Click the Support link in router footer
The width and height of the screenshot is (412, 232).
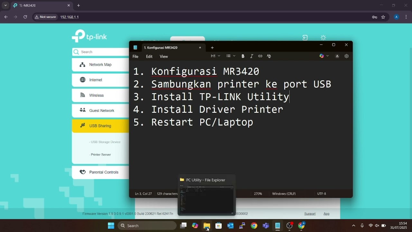point(310,214)
